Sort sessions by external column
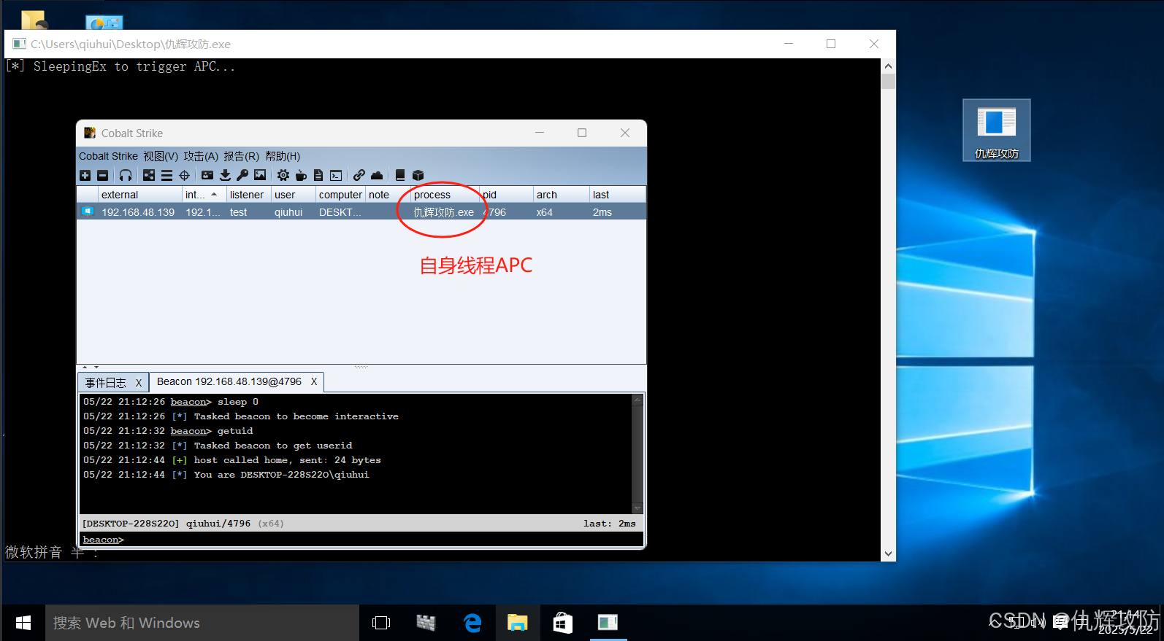The height and width of the screenshot is (641, 1164). click(x=140, y=195)
